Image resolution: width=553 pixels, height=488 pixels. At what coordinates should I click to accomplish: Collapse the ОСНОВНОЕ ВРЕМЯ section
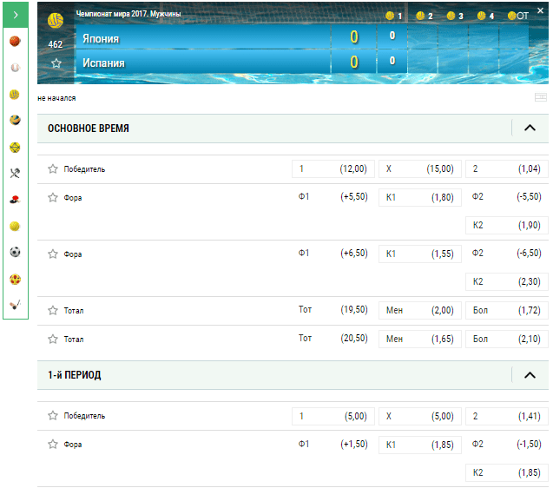tap(530, 128)
